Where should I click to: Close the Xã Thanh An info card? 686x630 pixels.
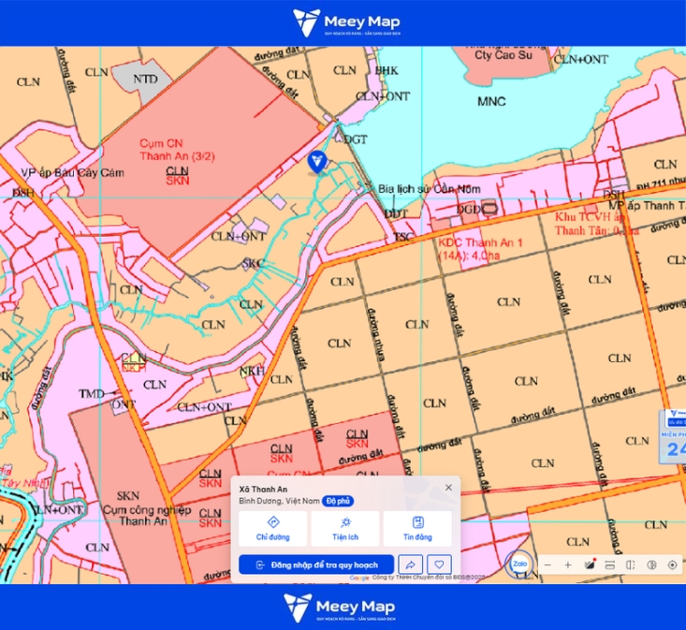[x=448, y=488]
